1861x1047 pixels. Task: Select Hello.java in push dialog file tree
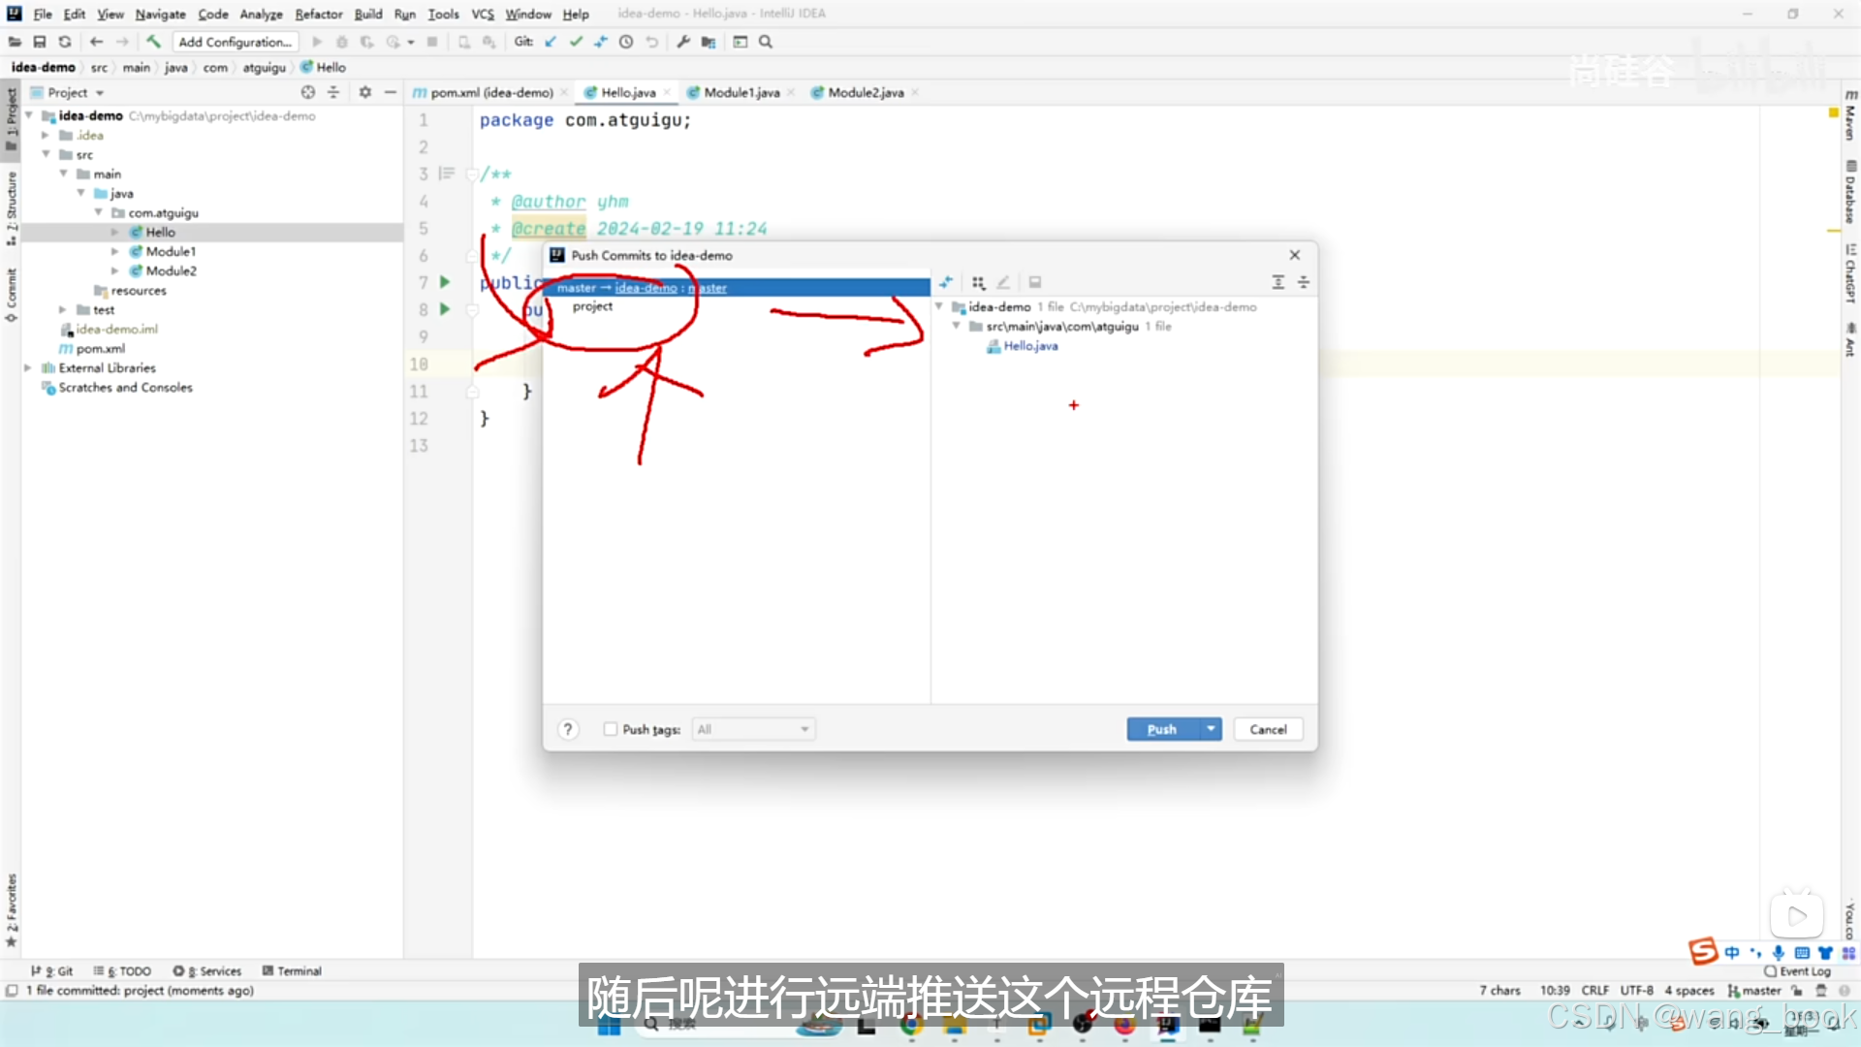(x=1030, y=346)
